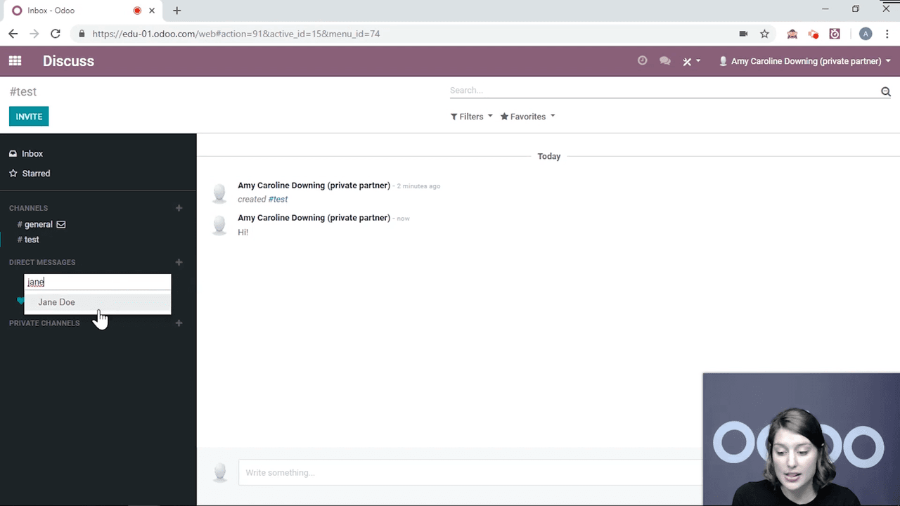Open the Starred messages
Viewport: 900px width, 506px height.
point(35,174)
